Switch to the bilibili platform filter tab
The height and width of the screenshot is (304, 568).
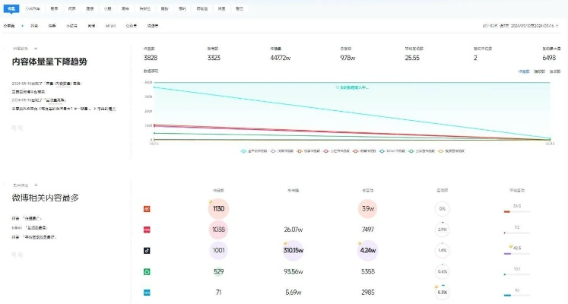[x=110, y=25]
